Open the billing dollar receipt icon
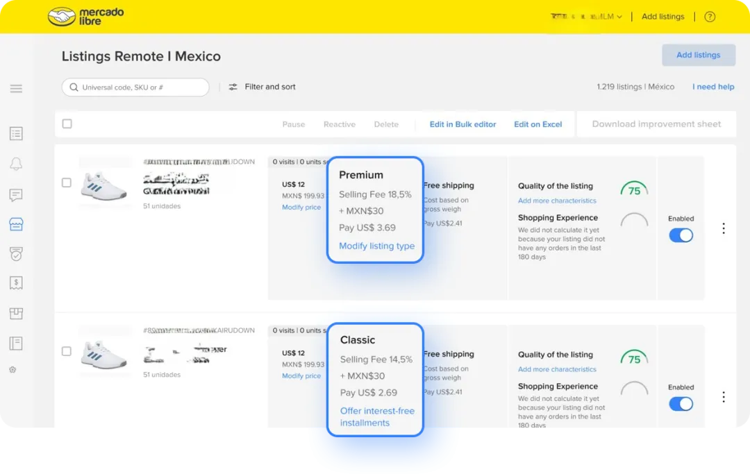 point(16,283)
